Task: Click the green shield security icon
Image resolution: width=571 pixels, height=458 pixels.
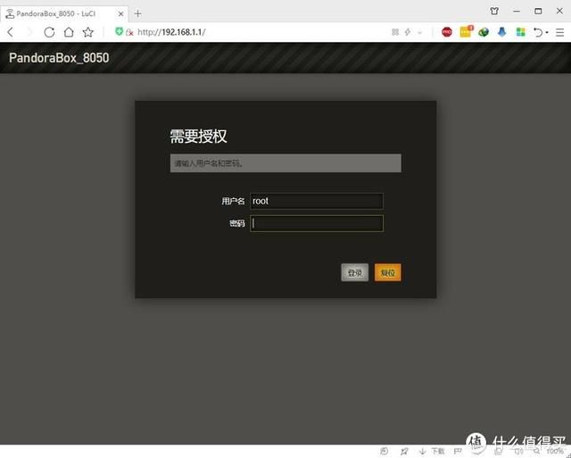Action: coord(119,31)
